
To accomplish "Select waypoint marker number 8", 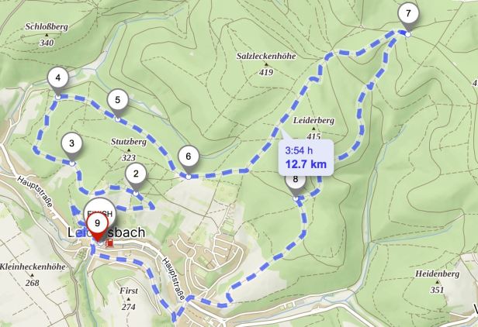I will (x=295, y=184).
